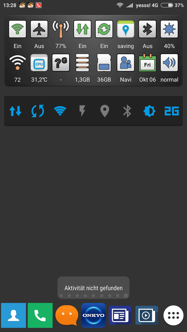The image size is (187, 332).
Task: Open the app drawer with dots button
Action: [173, 315]
